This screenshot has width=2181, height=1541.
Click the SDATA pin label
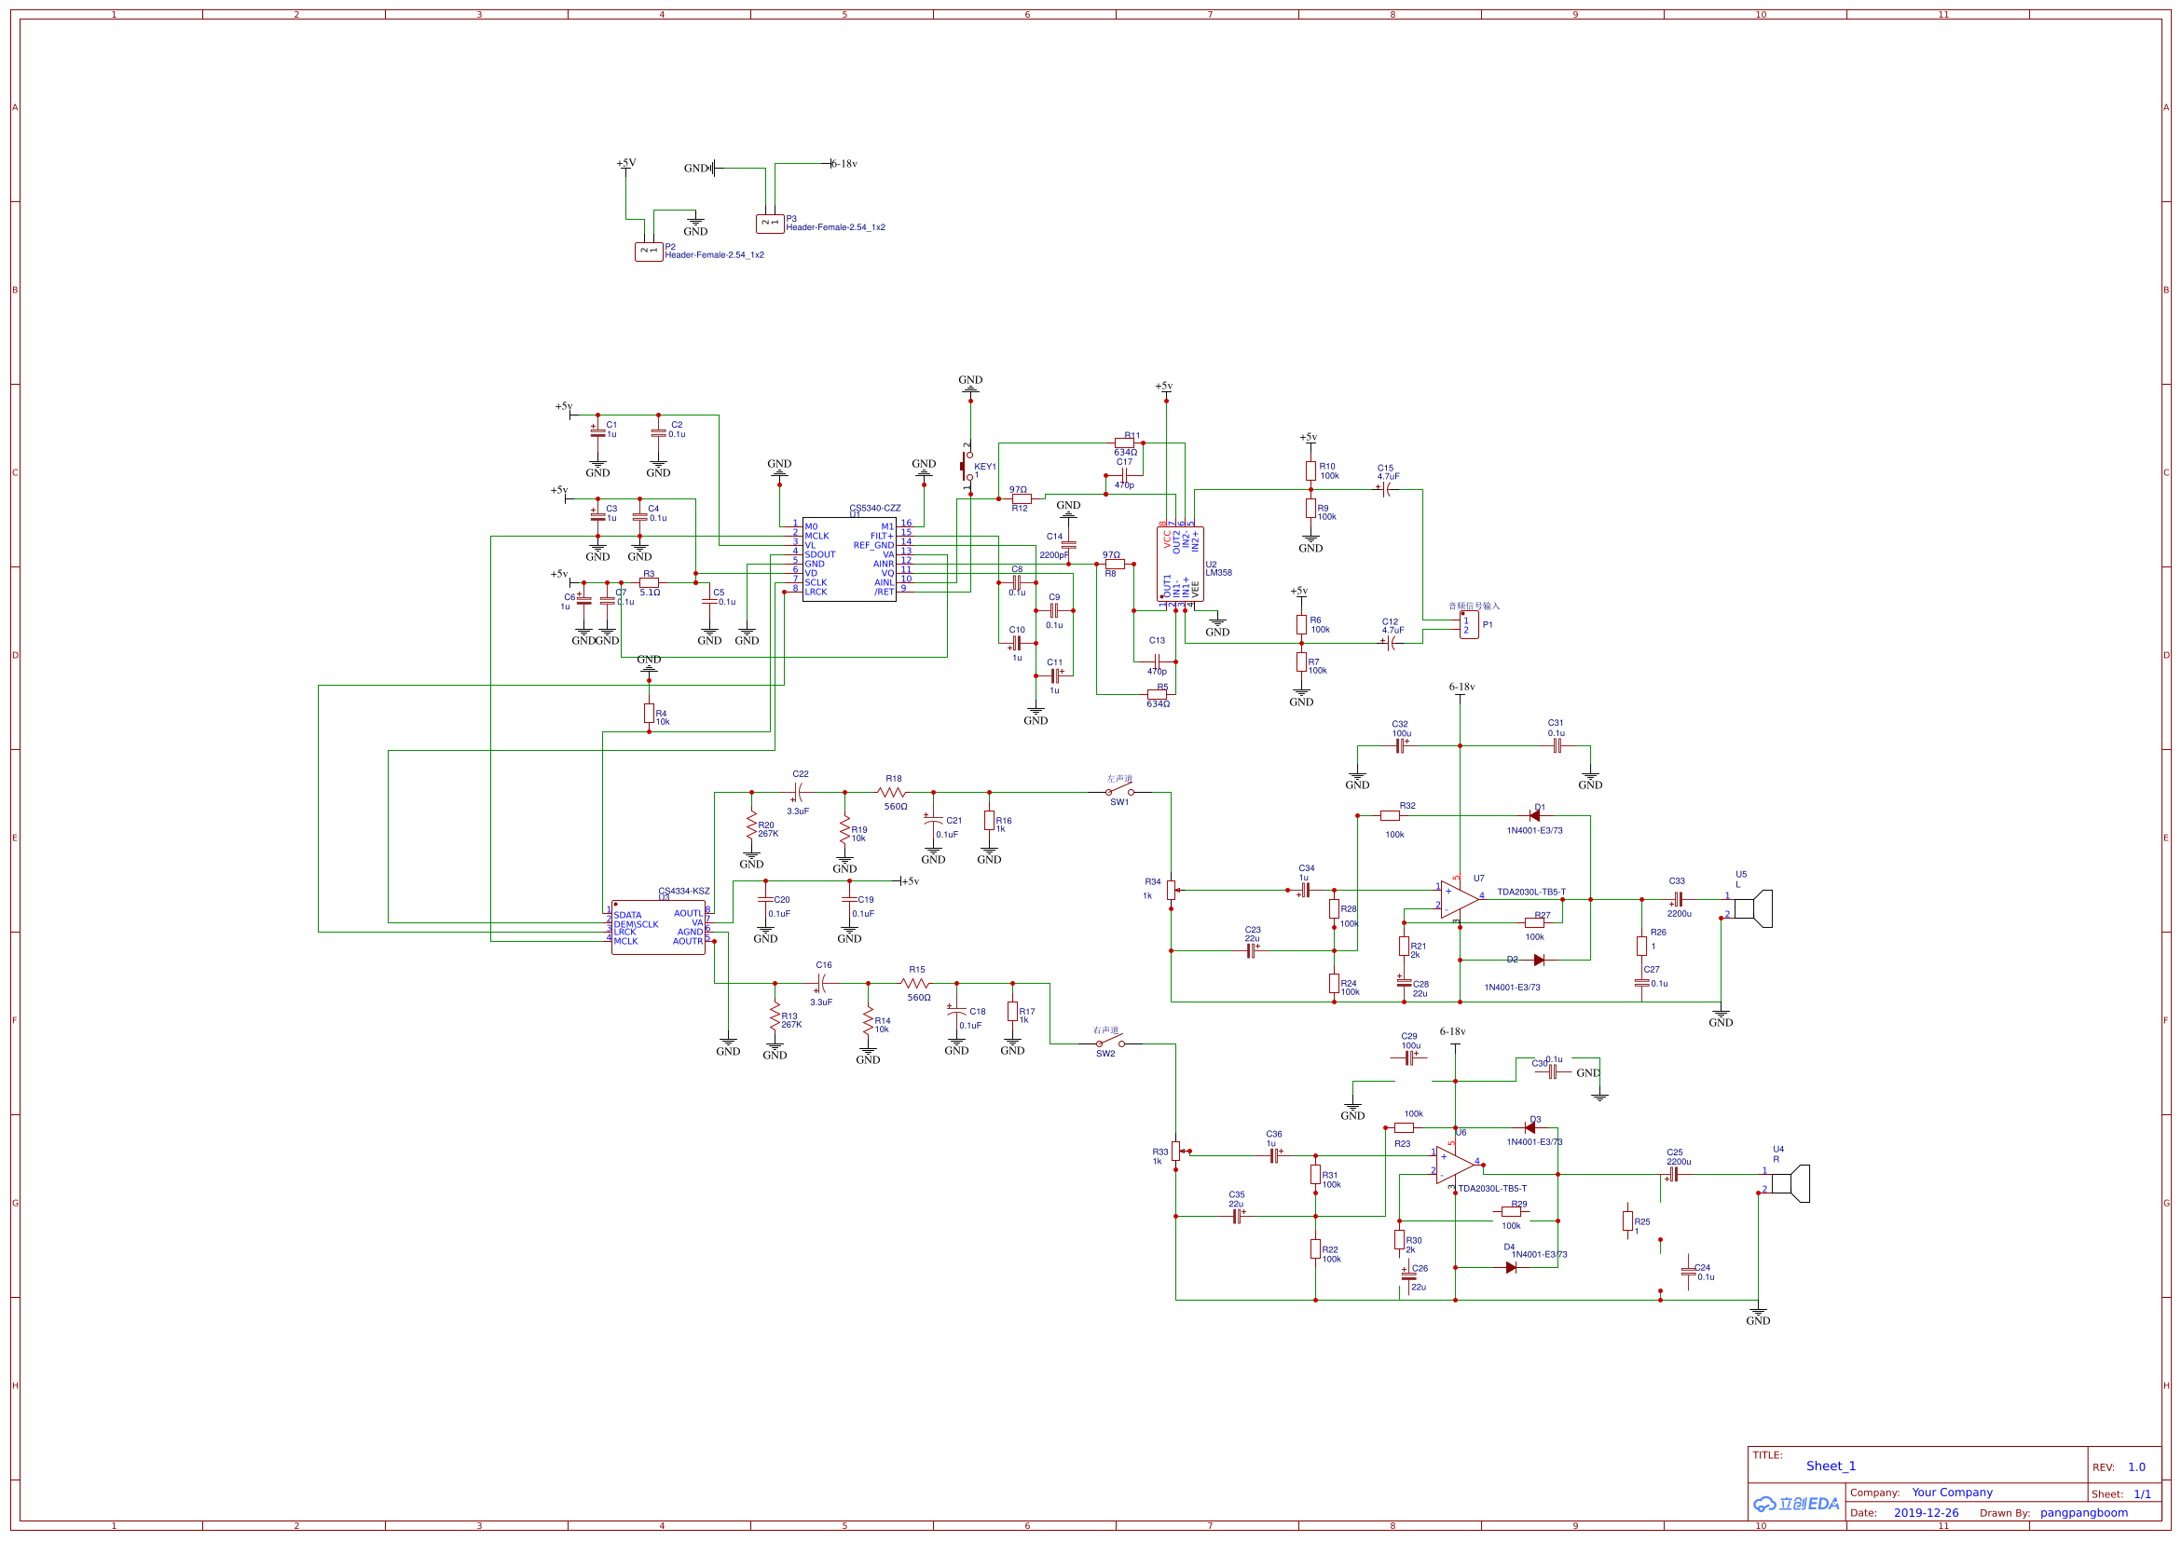627,915
